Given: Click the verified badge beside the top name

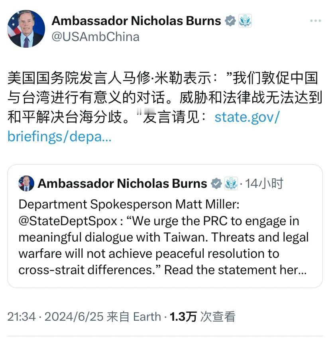Looking at the screenshot, I should tap(230, 21).
